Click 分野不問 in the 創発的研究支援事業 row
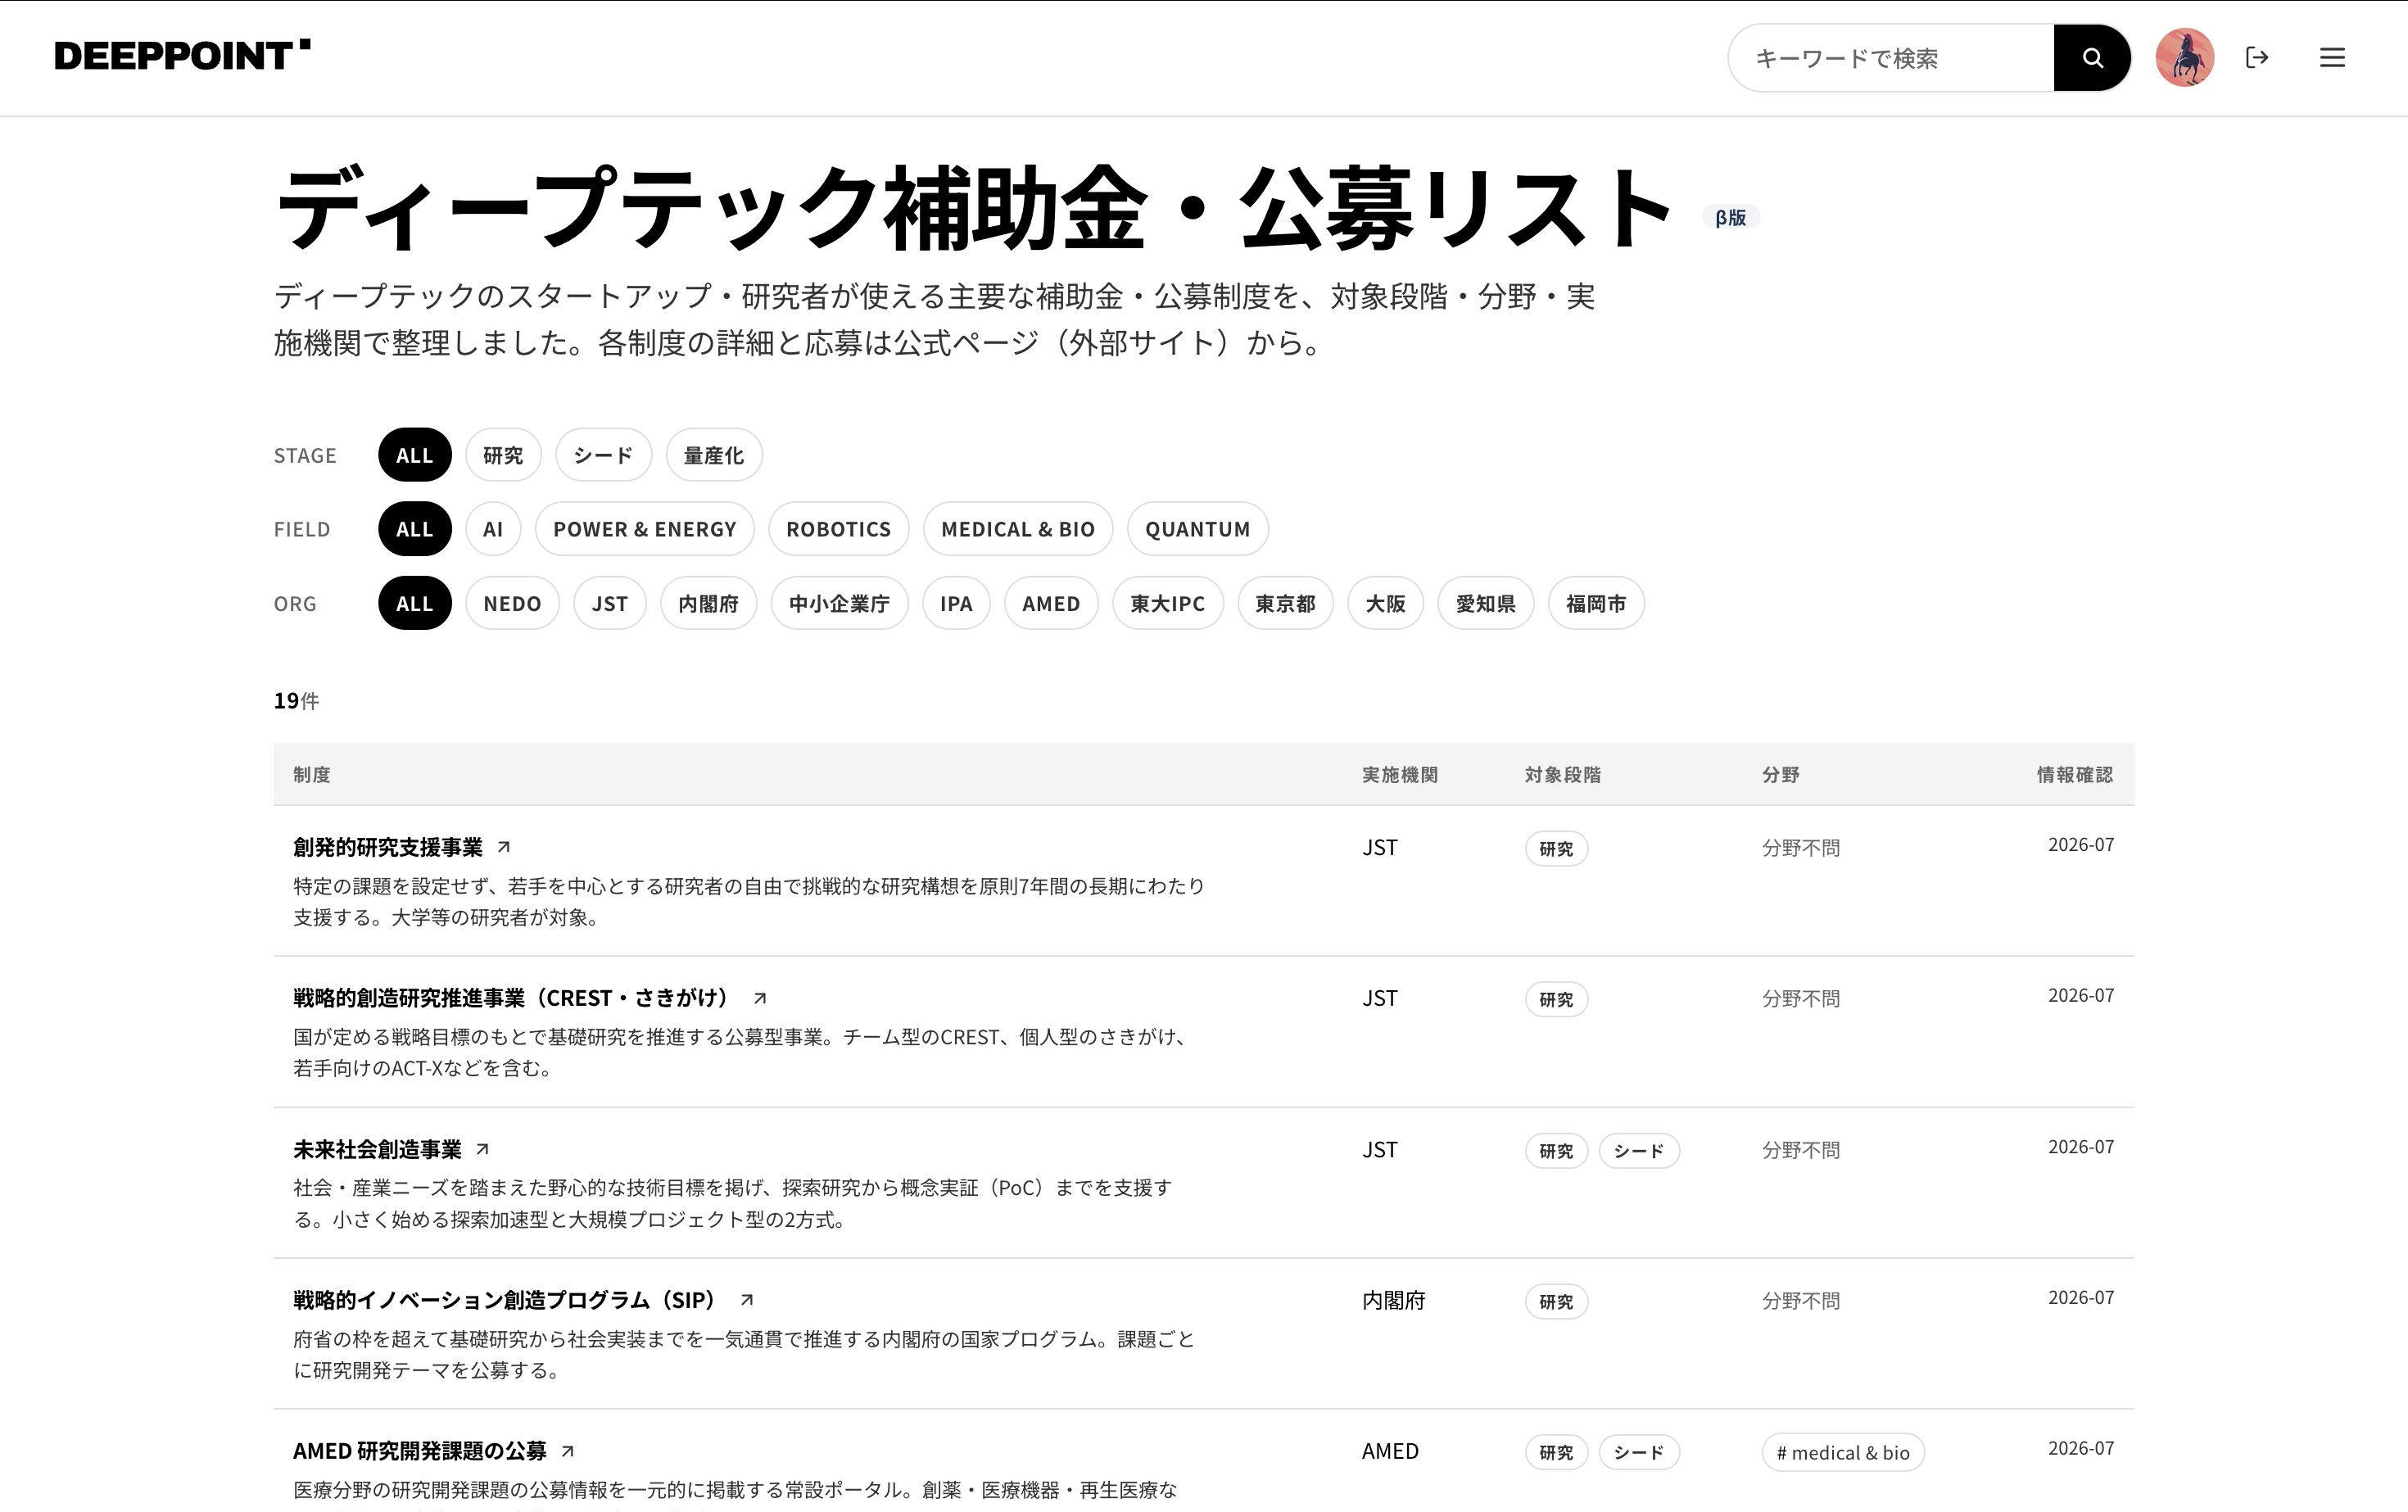 1801,848
